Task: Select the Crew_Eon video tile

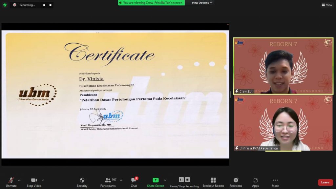Action: click(x=283, y=66)
